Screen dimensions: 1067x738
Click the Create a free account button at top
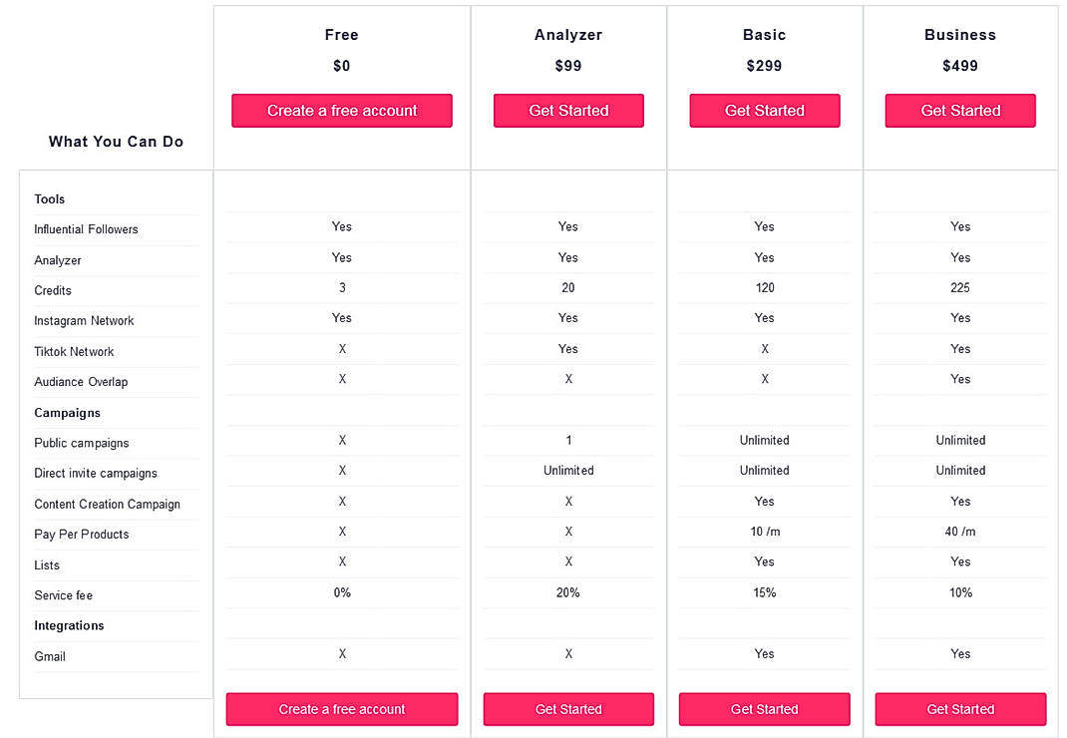point(341,111)
